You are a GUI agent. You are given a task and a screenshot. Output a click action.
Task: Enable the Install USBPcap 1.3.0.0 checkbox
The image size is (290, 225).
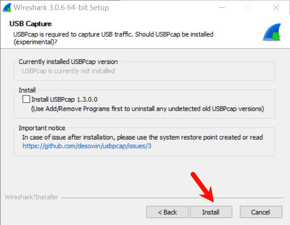(x=26, y=100)
